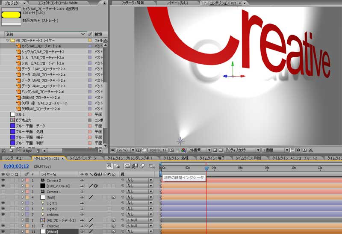Enable visibility for Camera 1 layer

coord(3,192)
